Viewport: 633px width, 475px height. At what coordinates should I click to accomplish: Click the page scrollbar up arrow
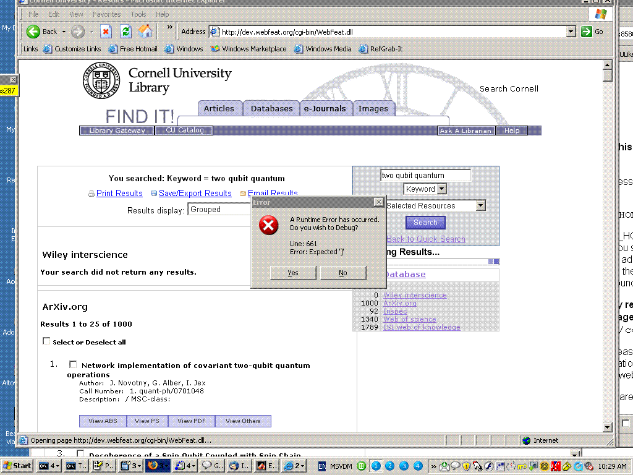pyautogui.click(x=608, y=65)
